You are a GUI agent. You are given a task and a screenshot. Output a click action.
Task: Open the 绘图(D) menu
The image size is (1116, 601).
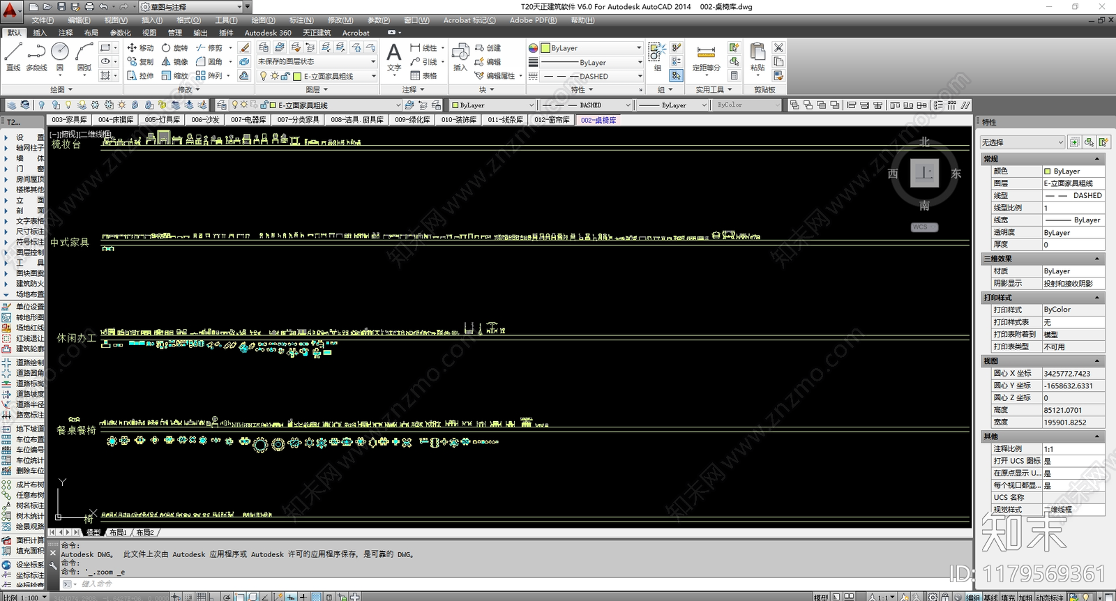click(x=263, y=20)
